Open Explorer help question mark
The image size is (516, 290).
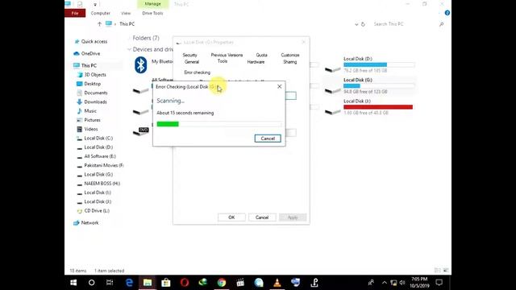click(x=447, y=13)
